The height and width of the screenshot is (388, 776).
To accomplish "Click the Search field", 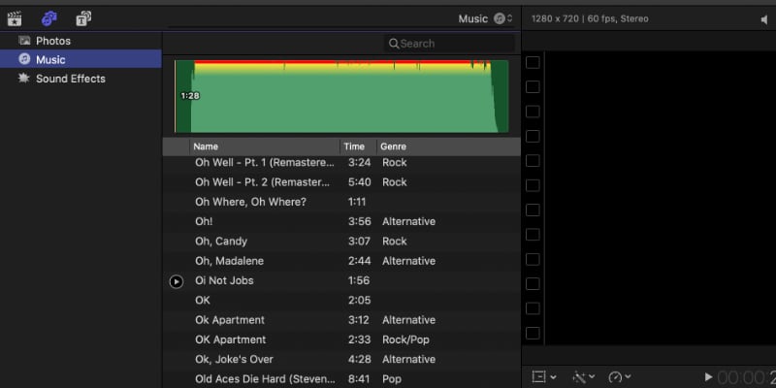I will (449, 44).
